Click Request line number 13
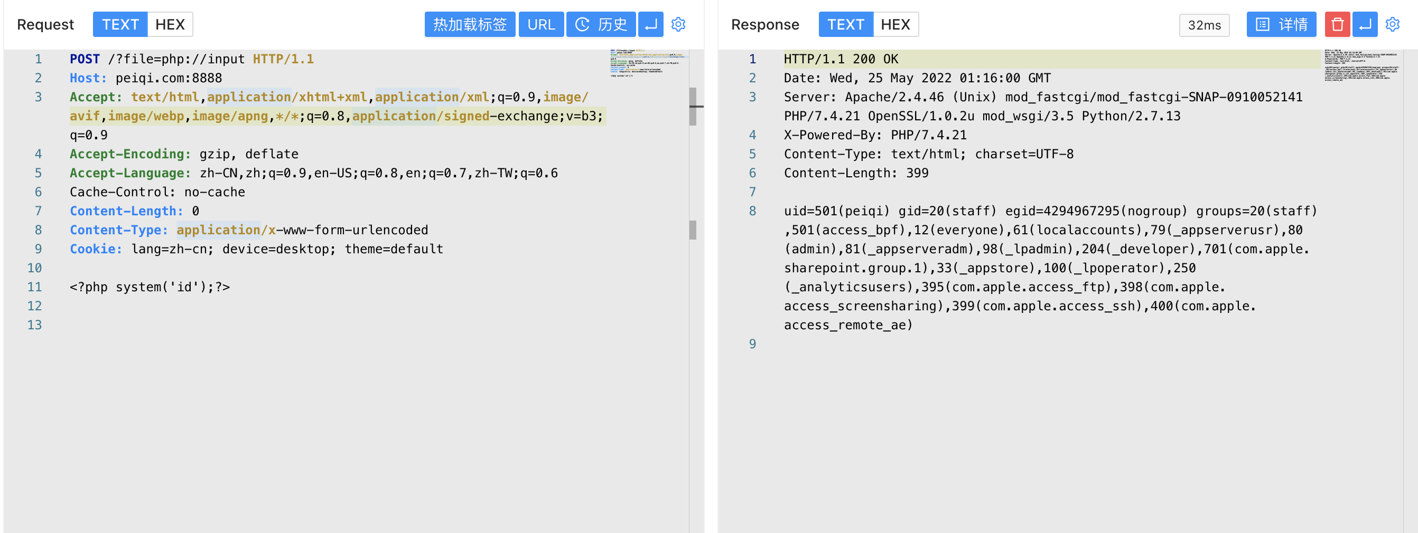This screenshot has height=533, width=1418. (x=35, y=325)
